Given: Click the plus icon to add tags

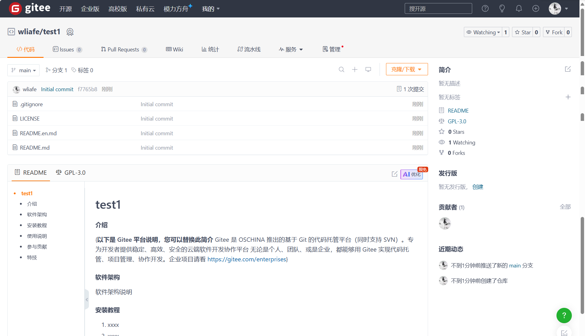Looking at the screenshot, I should click(x=568, y=97).
